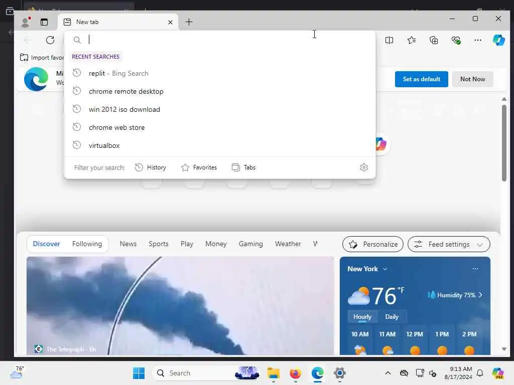Open the Weather feed category
The width and height of the screenshot is (514, 385).
coord(288,244)
